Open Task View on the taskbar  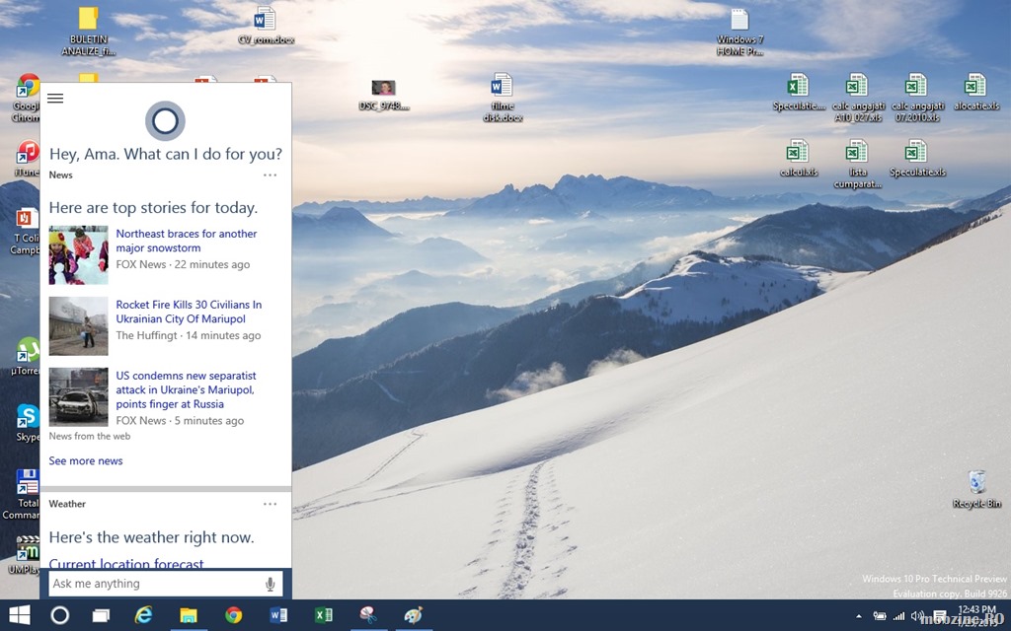click(101, 615)
